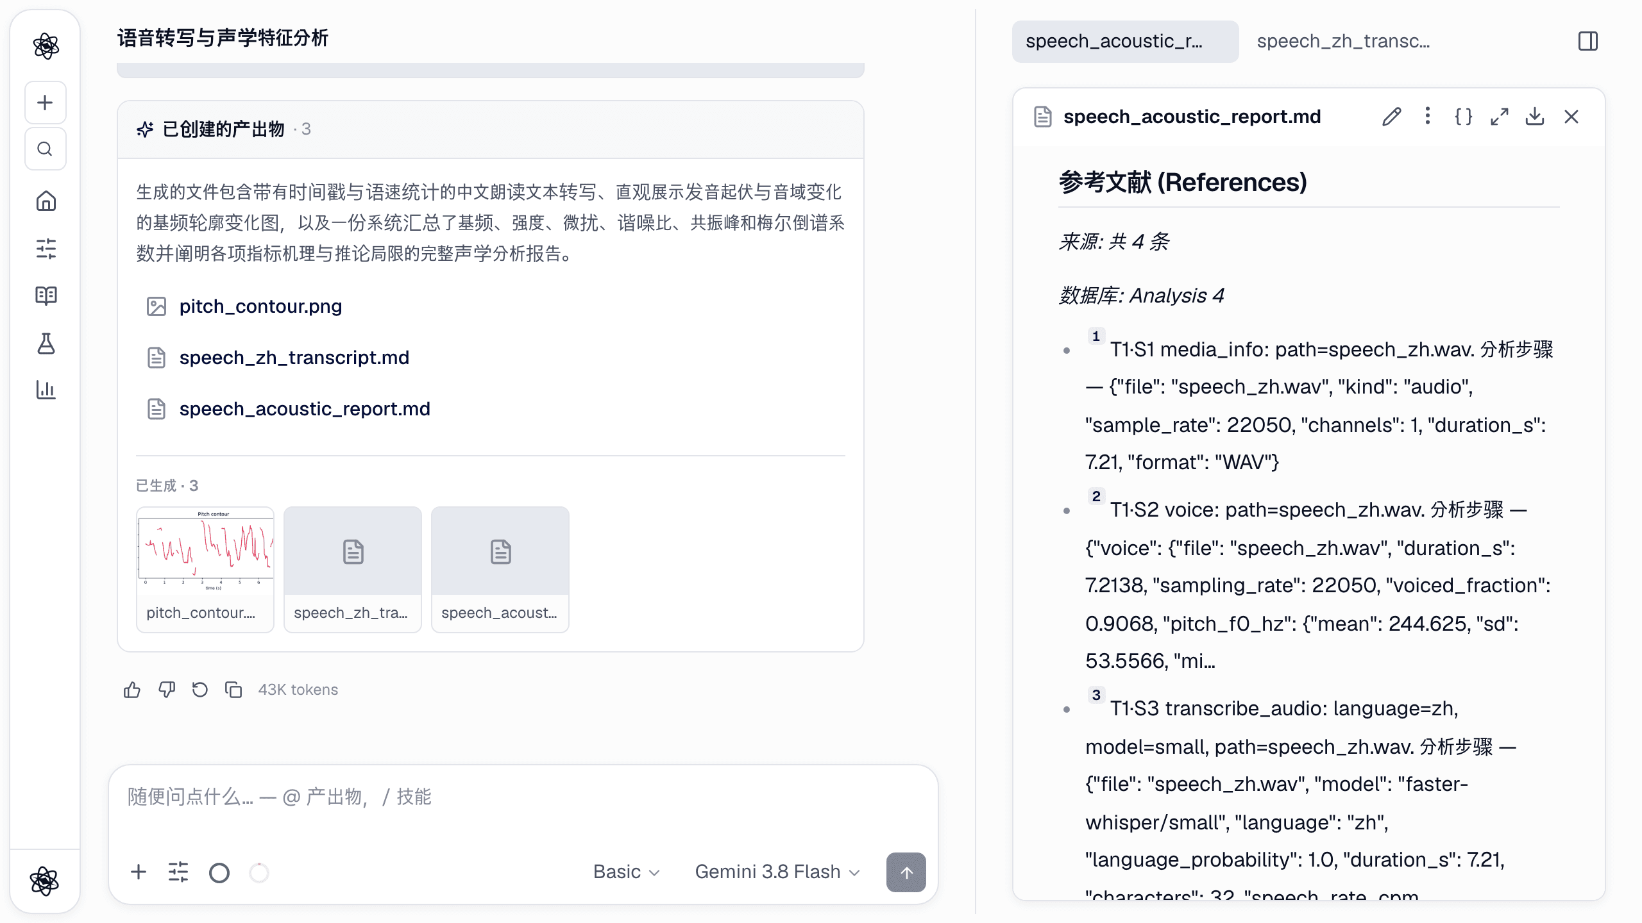1642x923 pixels.
Task: Download speech_acoustic_report.md
Action: [x=1535, y=117]
